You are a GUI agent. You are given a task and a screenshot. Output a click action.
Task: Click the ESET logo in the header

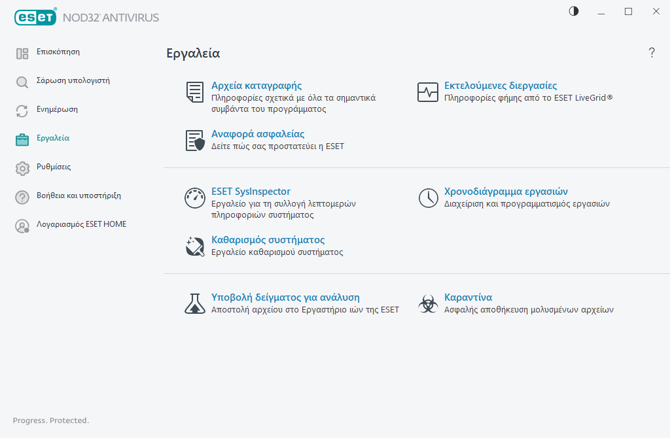point(35,17)
